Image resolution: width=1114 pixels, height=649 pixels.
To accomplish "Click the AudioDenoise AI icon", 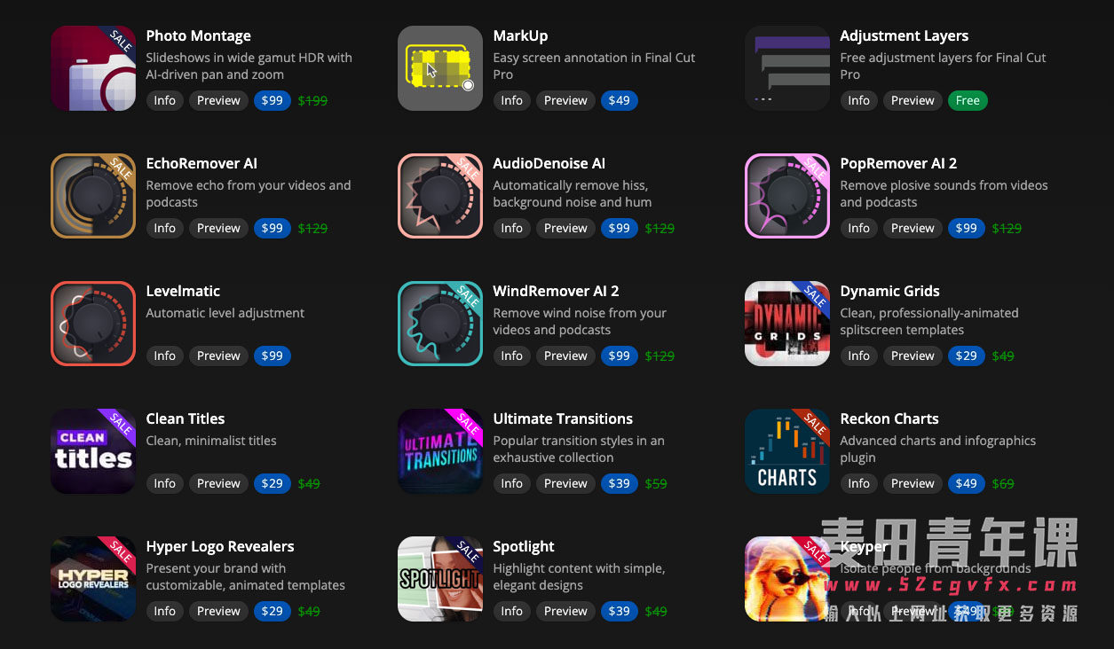I will click(440, 196).
